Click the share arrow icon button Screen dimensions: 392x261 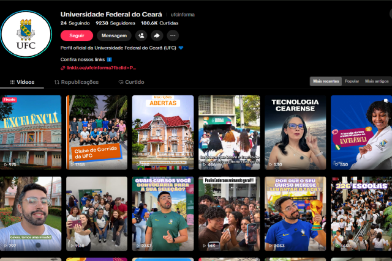157,35
